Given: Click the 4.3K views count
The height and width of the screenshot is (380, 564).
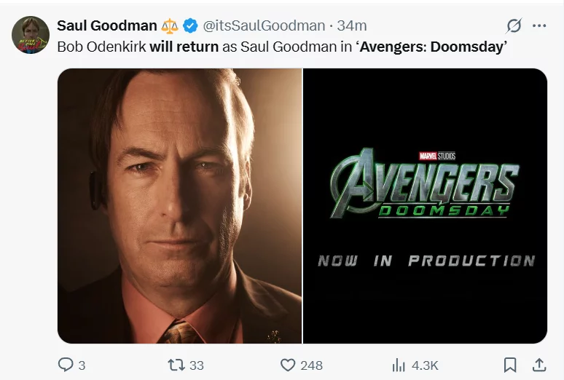Looking at the screenshot, I should [x=425, y=365].
